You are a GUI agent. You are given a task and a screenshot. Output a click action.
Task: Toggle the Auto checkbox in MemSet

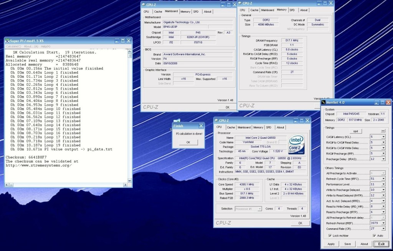click(x=374, y=236)
